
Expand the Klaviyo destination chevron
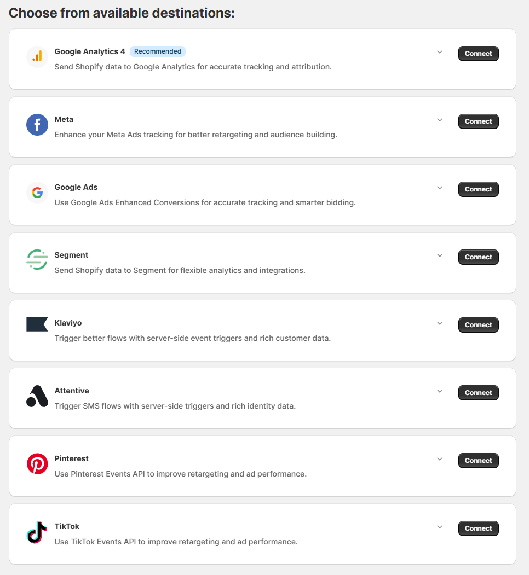click(440, 323)
